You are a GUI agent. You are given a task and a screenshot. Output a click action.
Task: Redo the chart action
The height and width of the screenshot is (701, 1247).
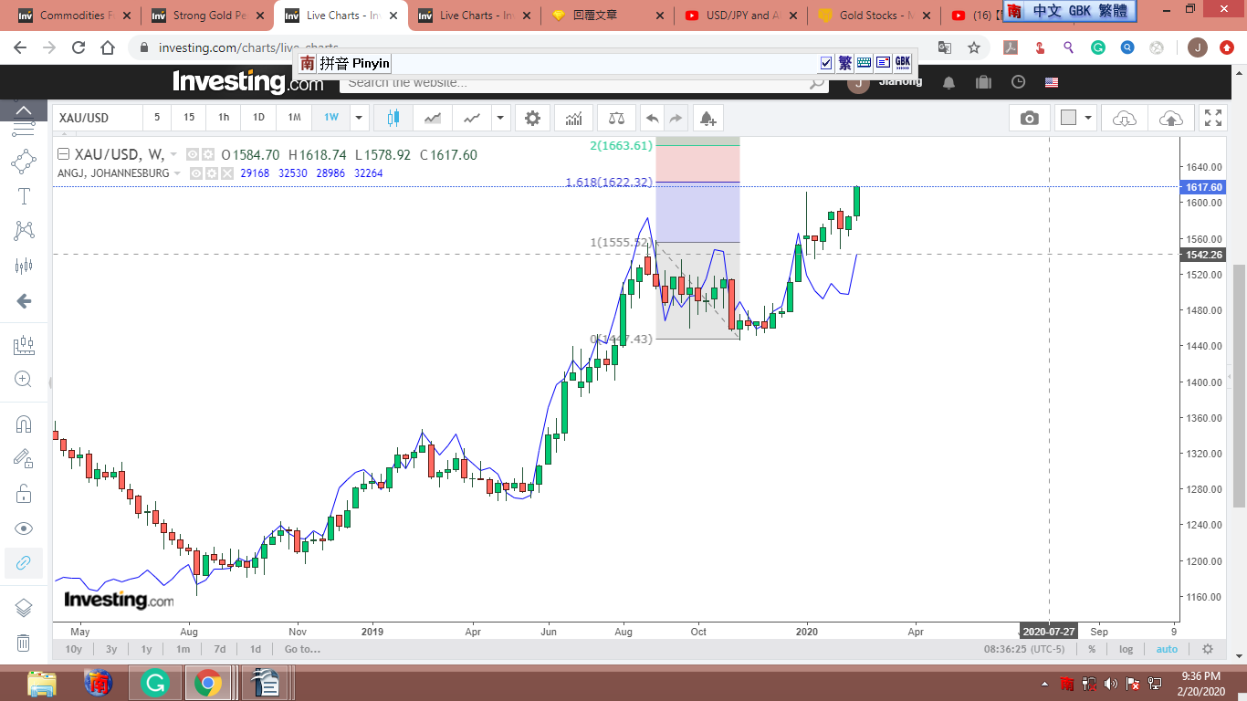tap(676, 118)
